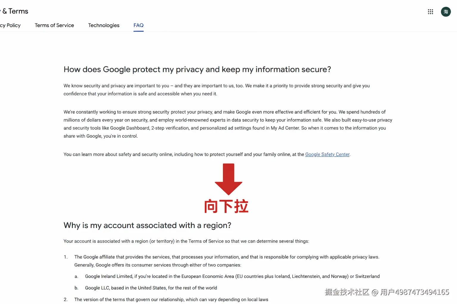Click list item 2 about version of terms
457x304 pixels.
pyautogui.click(x=171, y=300)
